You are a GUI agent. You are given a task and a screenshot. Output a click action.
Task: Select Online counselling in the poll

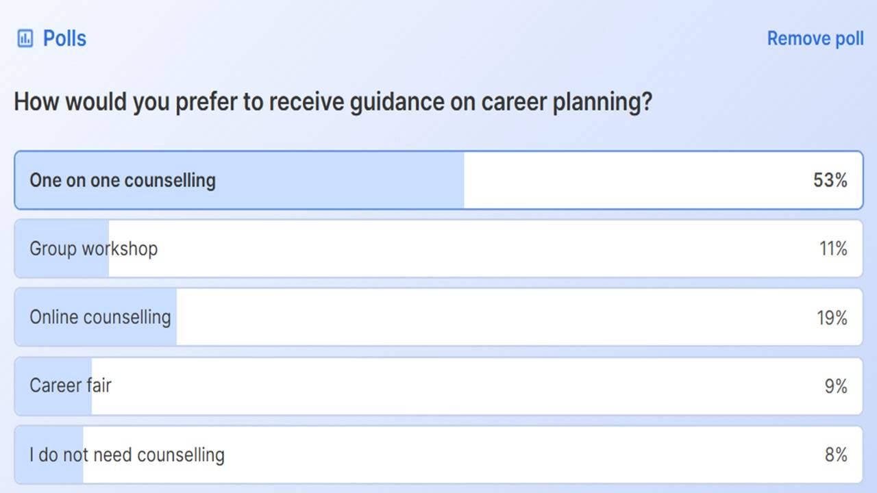point(100,317)
